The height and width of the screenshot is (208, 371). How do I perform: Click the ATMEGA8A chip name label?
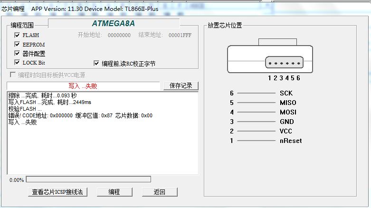coord(113,23)
